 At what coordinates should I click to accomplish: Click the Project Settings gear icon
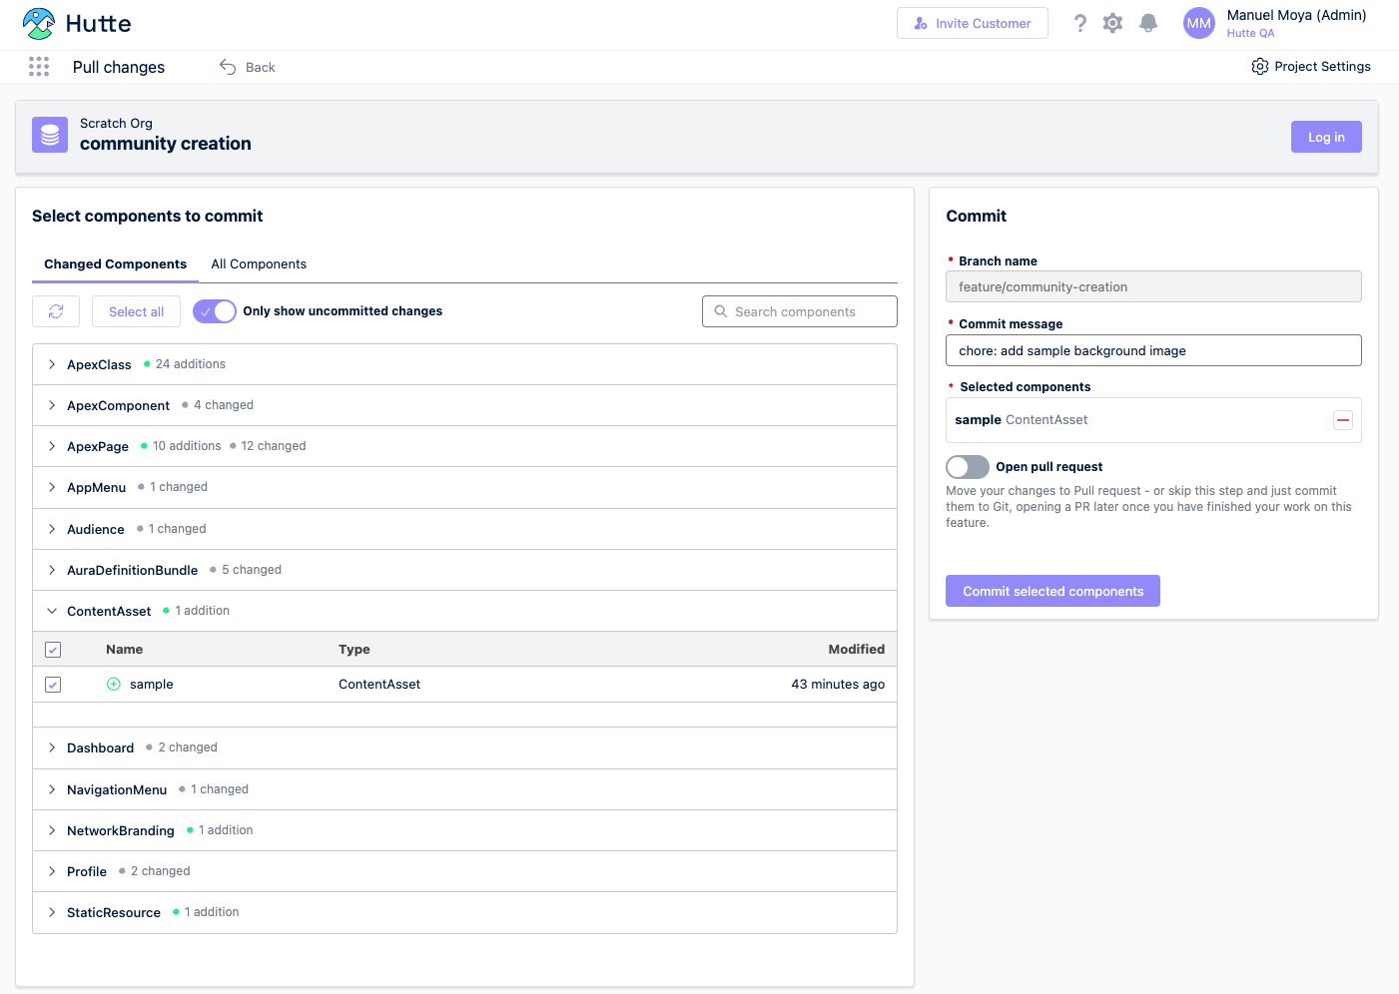1260,67
